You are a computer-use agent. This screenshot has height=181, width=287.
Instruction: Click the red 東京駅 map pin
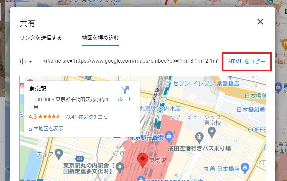143,160
